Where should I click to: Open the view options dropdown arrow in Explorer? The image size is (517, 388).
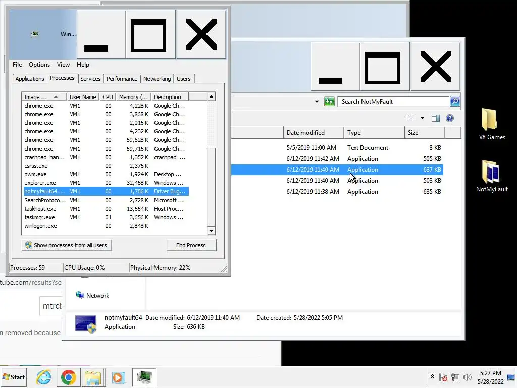(x=422, y=118)
